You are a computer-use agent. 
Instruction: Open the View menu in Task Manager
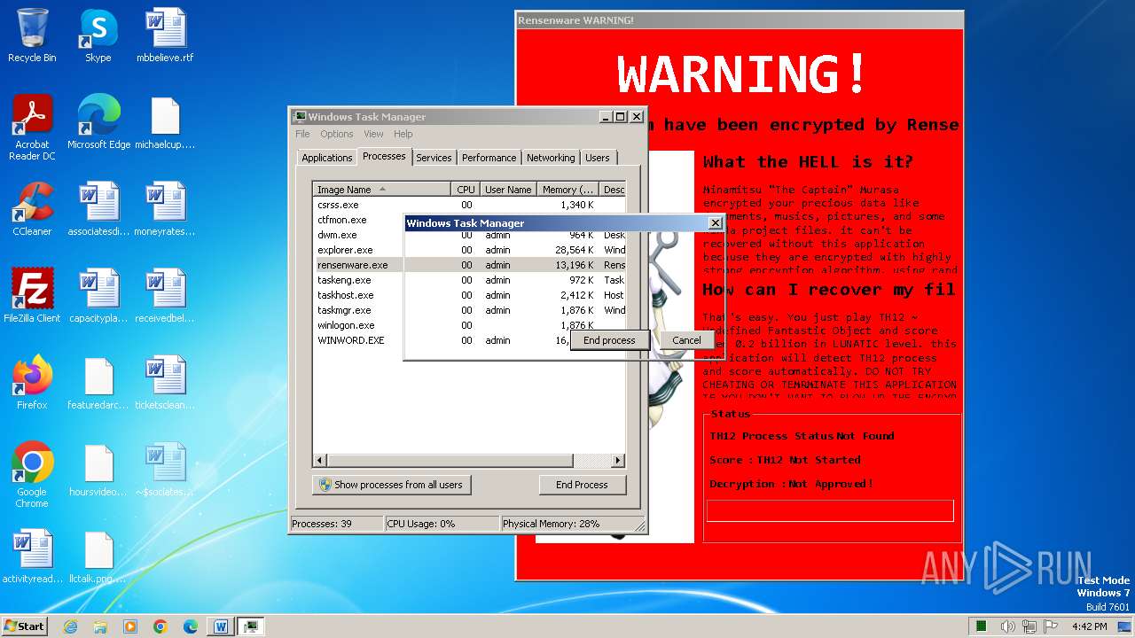[373, 134]
